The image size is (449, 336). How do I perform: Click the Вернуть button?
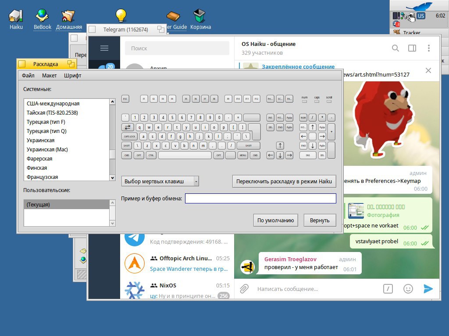[320, 220]
